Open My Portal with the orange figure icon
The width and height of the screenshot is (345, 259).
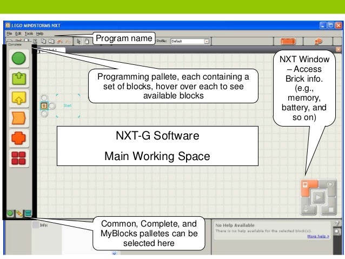click(319, 41)
